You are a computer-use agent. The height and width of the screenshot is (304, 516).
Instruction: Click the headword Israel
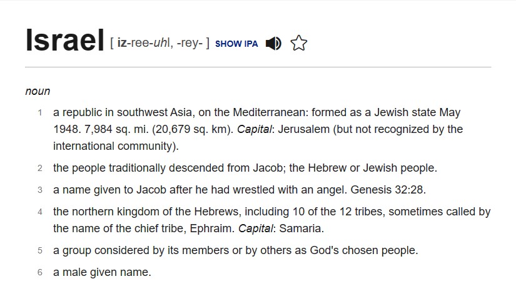(65, 40)
